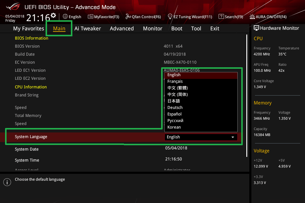Expand the System Language dropdown arrow
The image size is (305, 203).
coord(233,137)
